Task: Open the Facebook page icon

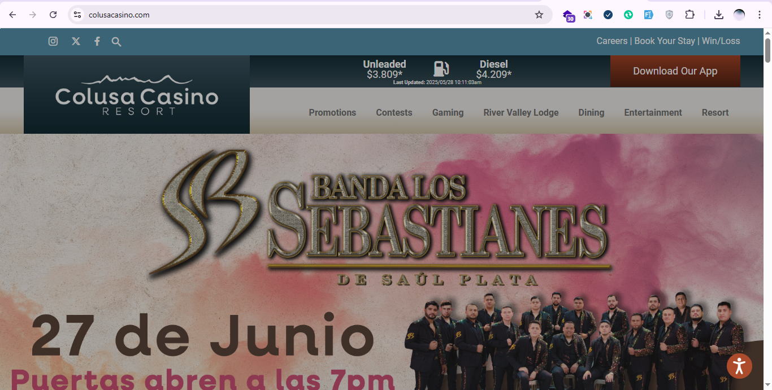Action: 97,41
